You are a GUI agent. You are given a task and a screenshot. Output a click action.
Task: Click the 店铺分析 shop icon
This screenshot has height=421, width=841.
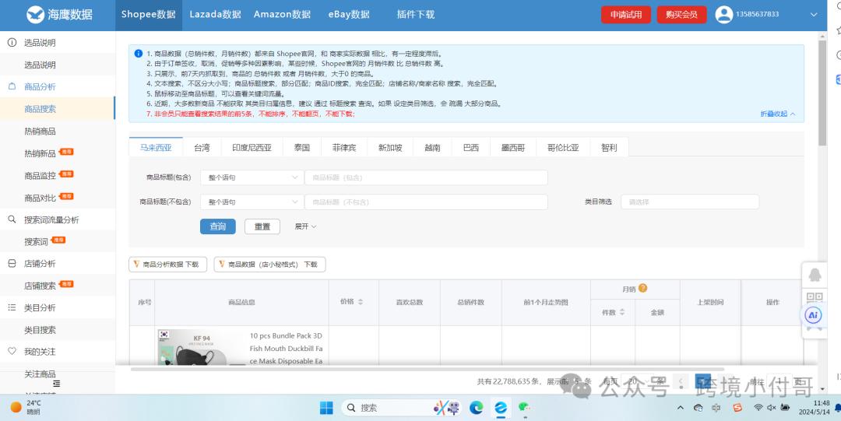(11, 263)
